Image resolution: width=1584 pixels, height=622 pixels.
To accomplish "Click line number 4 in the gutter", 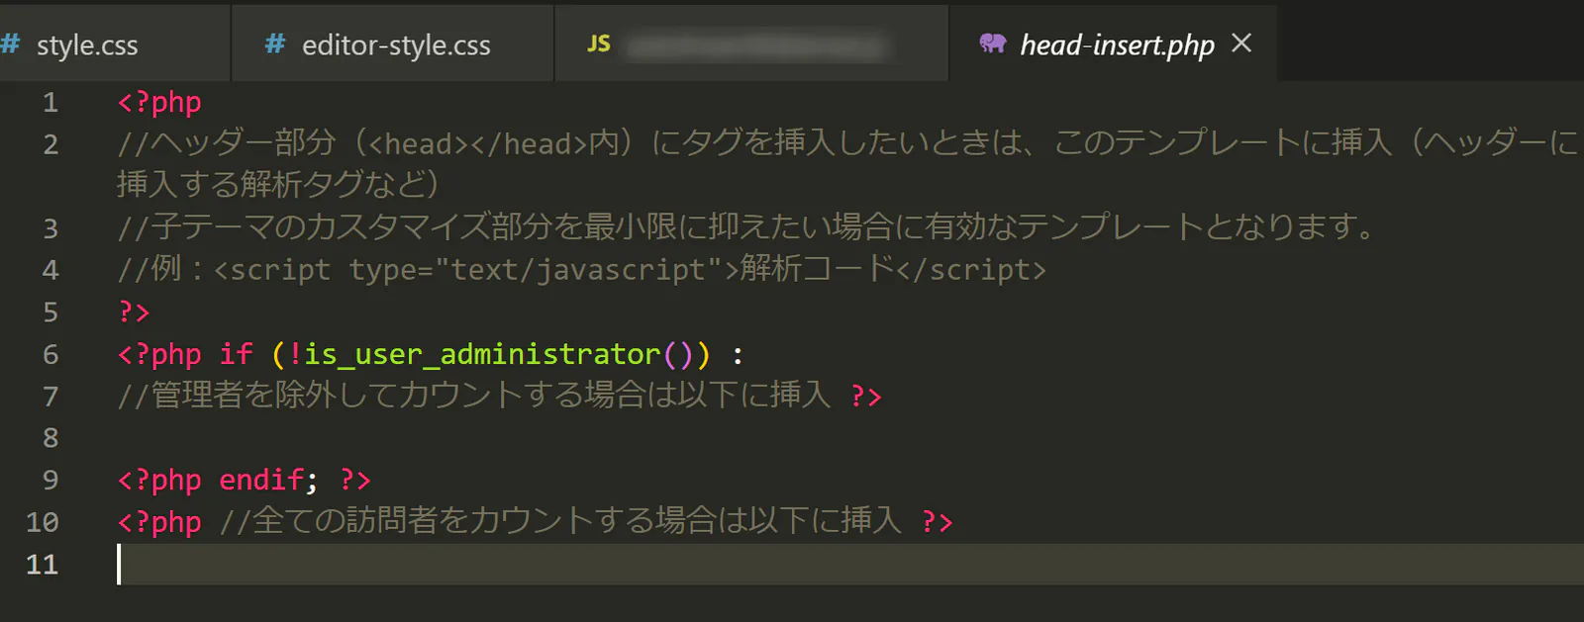I will coord(50,271).
